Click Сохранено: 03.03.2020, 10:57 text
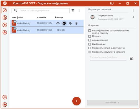Viewport: 140px width, 109px height. click(111, 19)
